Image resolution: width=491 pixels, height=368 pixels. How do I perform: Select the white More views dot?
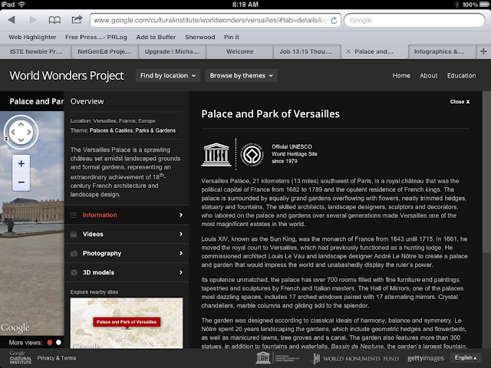point(58,343)
